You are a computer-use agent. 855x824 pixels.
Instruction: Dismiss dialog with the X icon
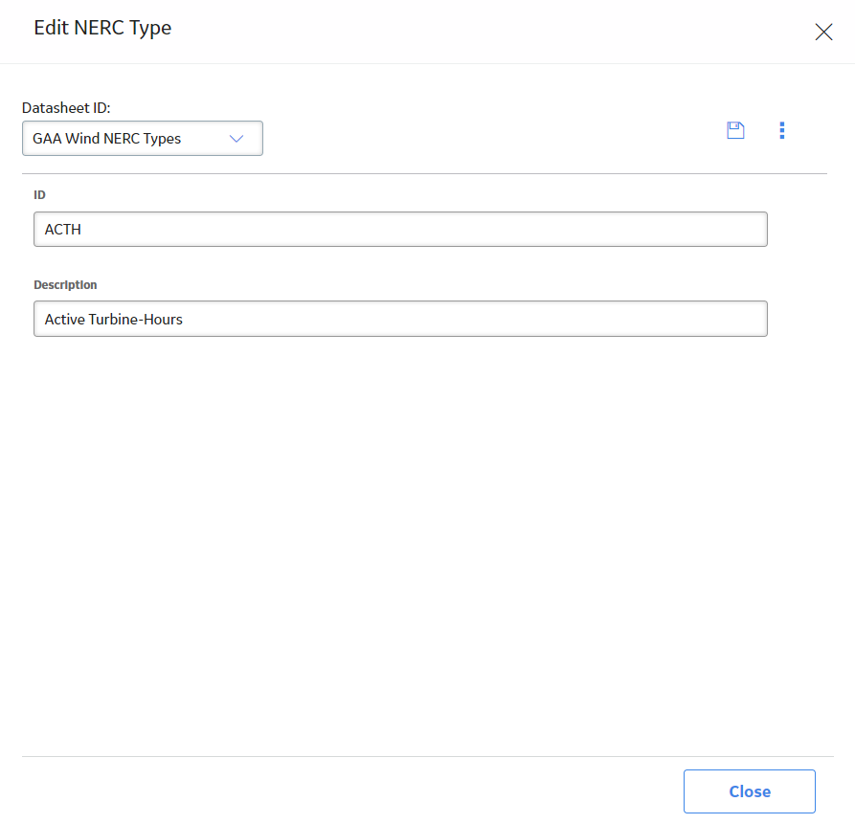[823, 32]
